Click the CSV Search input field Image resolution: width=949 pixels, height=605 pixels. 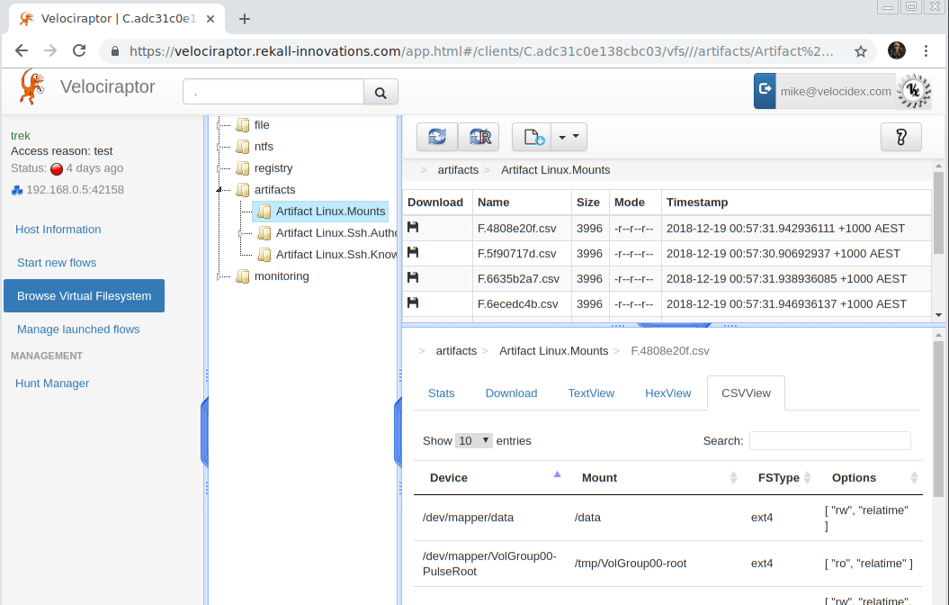click(829, 440)
